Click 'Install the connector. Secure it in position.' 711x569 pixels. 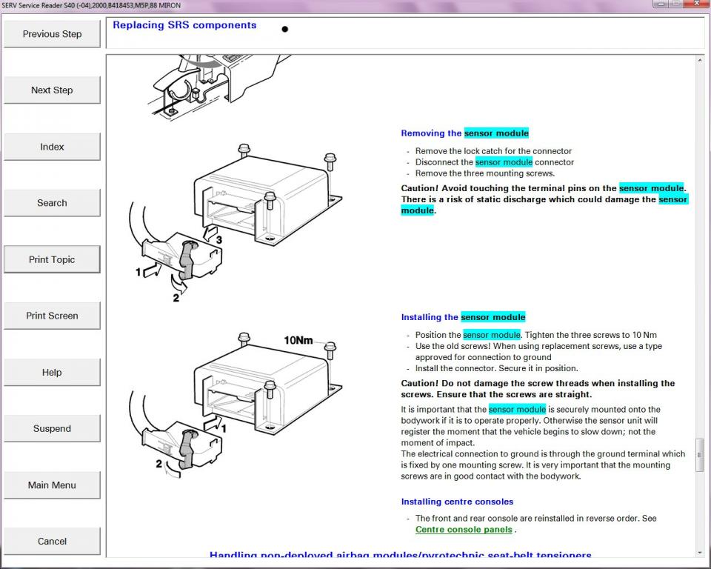pos(496,368)
